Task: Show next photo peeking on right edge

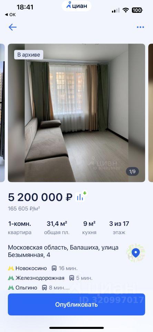Action: pyautogui.click(x=151, y=113)
